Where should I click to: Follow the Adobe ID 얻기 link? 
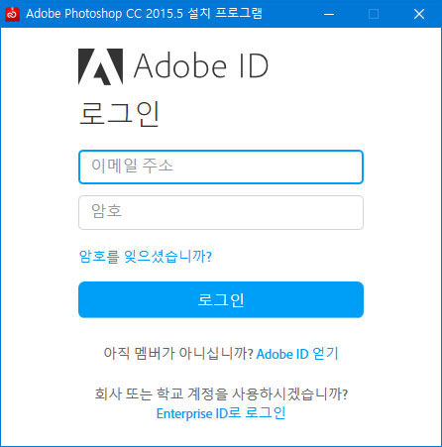click(297, 354)
